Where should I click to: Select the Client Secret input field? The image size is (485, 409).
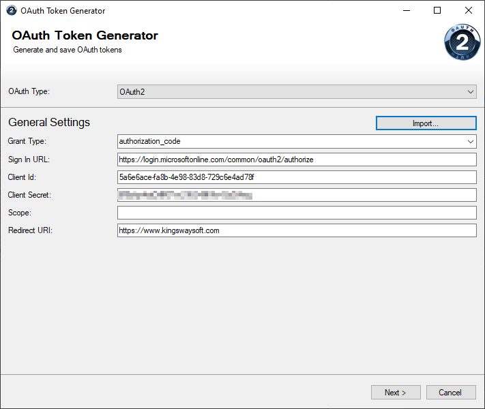(x=297, y=195)
